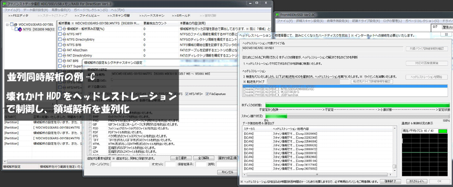Viewport: 453px width, 187px height.
Task: Click the >>ハードスキャン toolbar button
Action: click(152, 16)
